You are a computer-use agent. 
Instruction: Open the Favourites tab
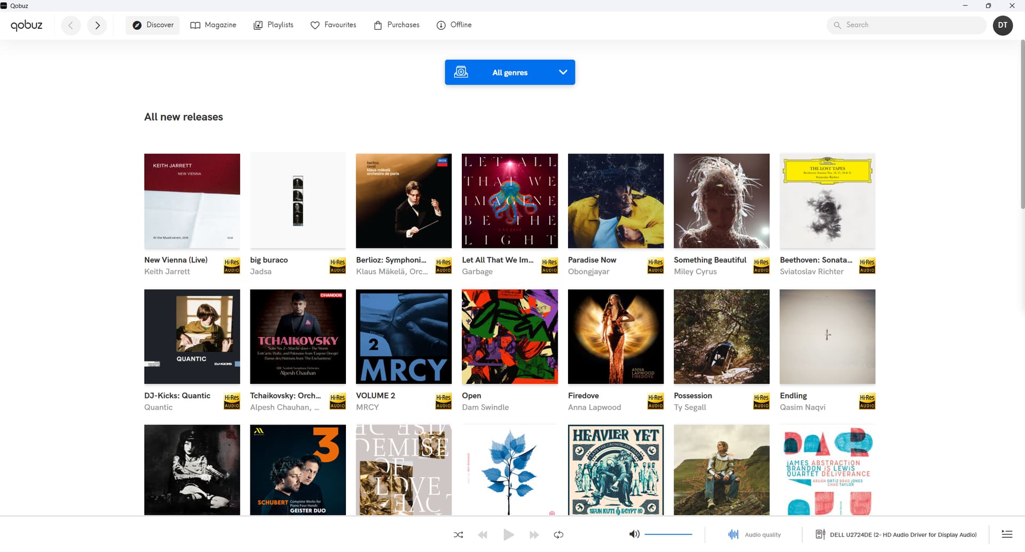[x=333, y=25]
